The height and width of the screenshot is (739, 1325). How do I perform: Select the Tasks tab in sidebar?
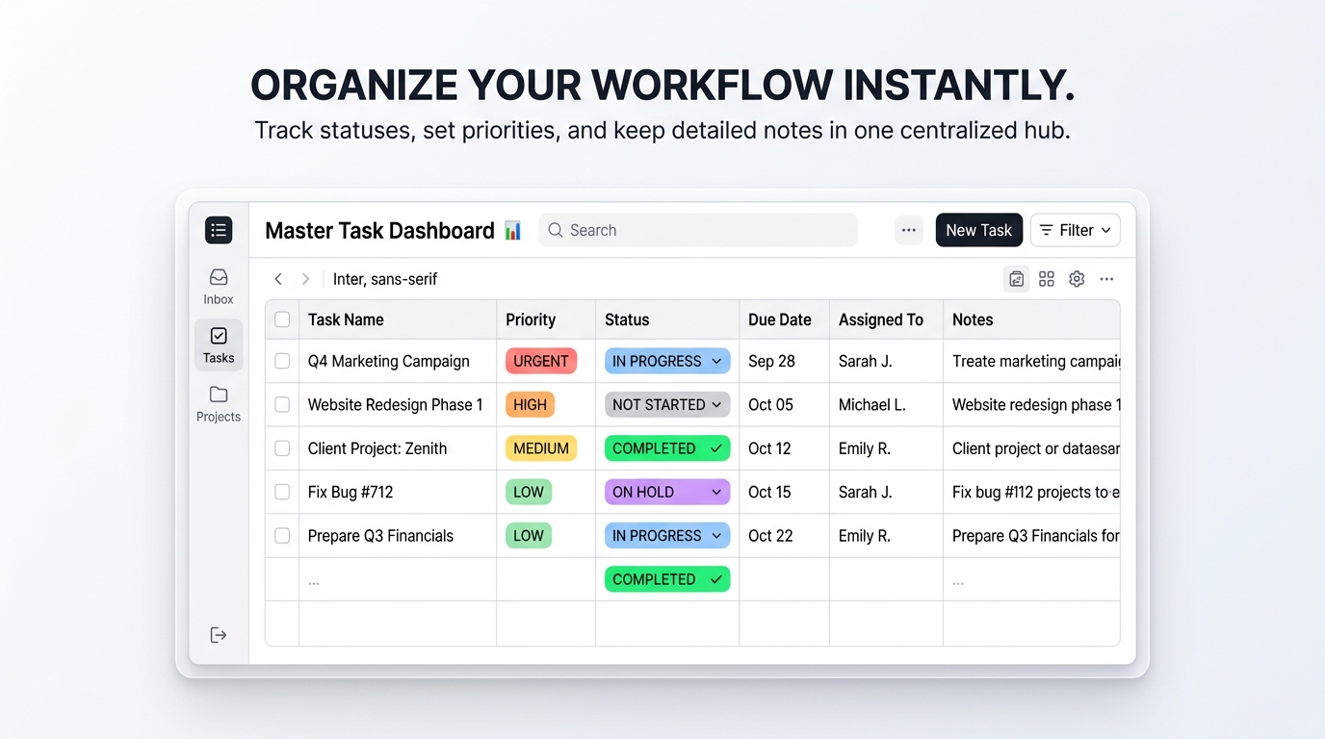point(219,344)
